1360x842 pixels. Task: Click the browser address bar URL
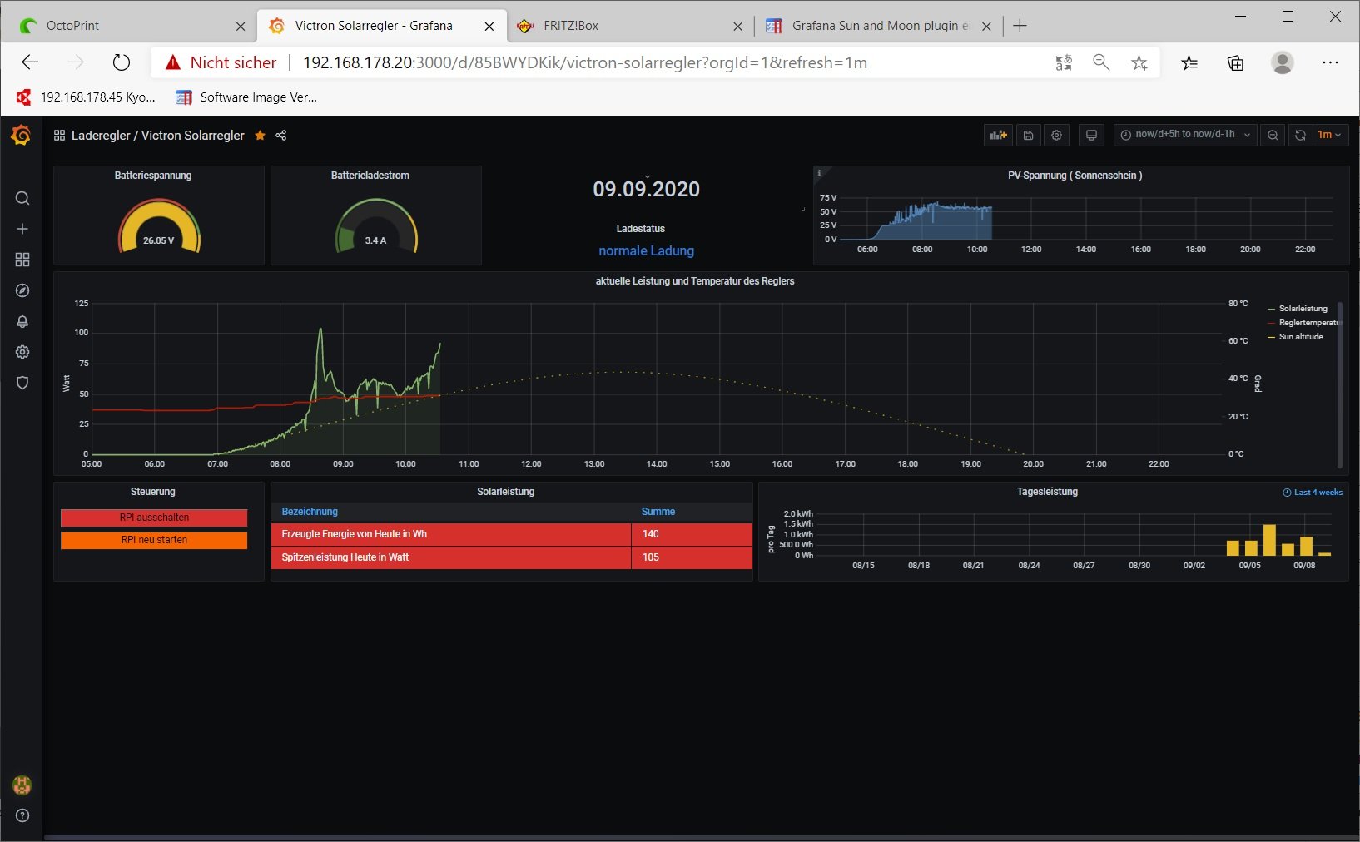tap(584, 62)
